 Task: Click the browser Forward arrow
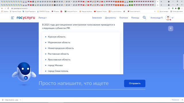5,8
